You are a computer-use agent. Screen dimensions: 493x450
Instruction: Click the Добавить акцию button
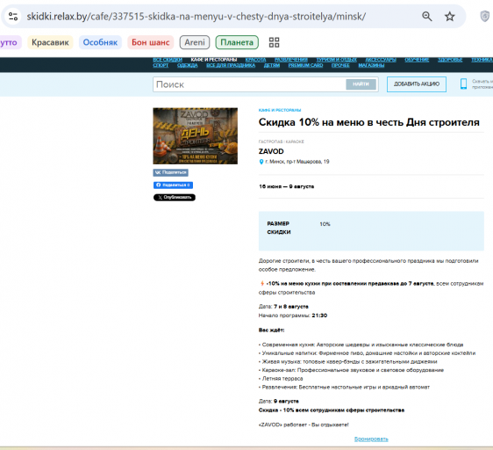(x=417, y=84)
